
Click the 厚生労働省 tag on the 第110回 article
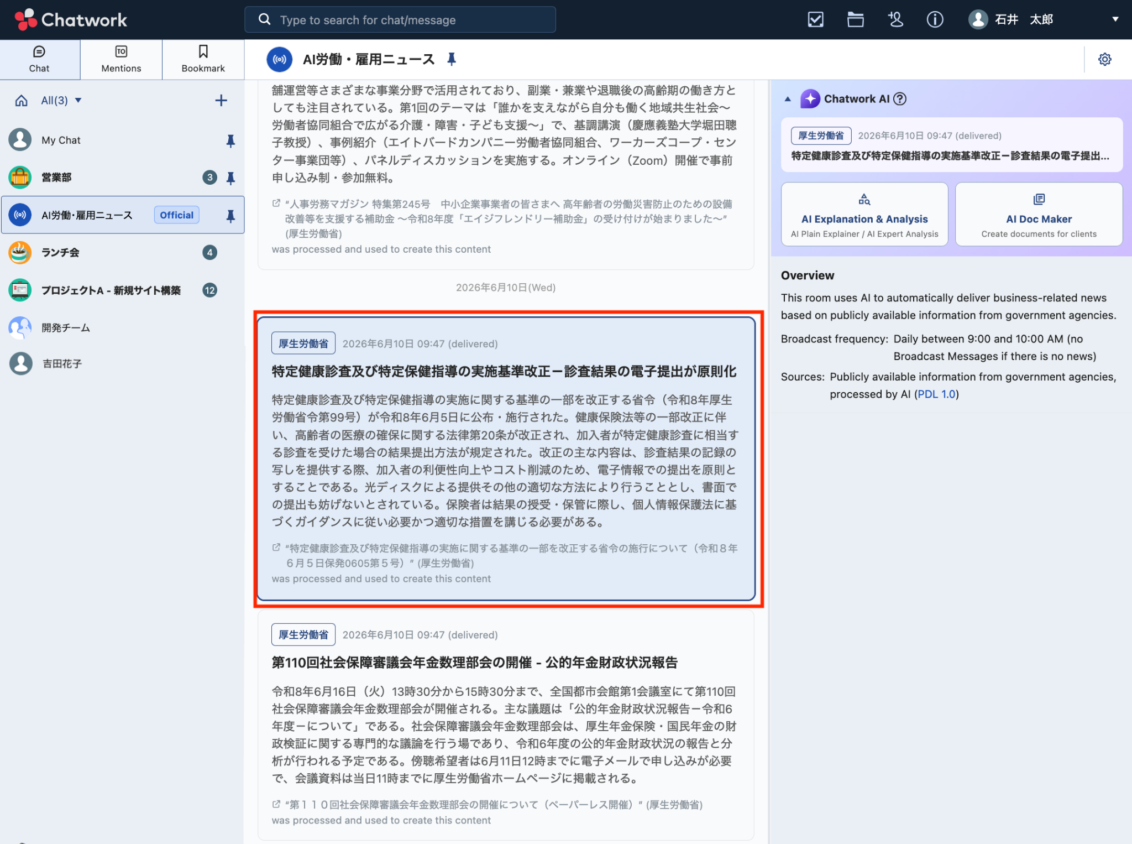[x=303, y=635]
